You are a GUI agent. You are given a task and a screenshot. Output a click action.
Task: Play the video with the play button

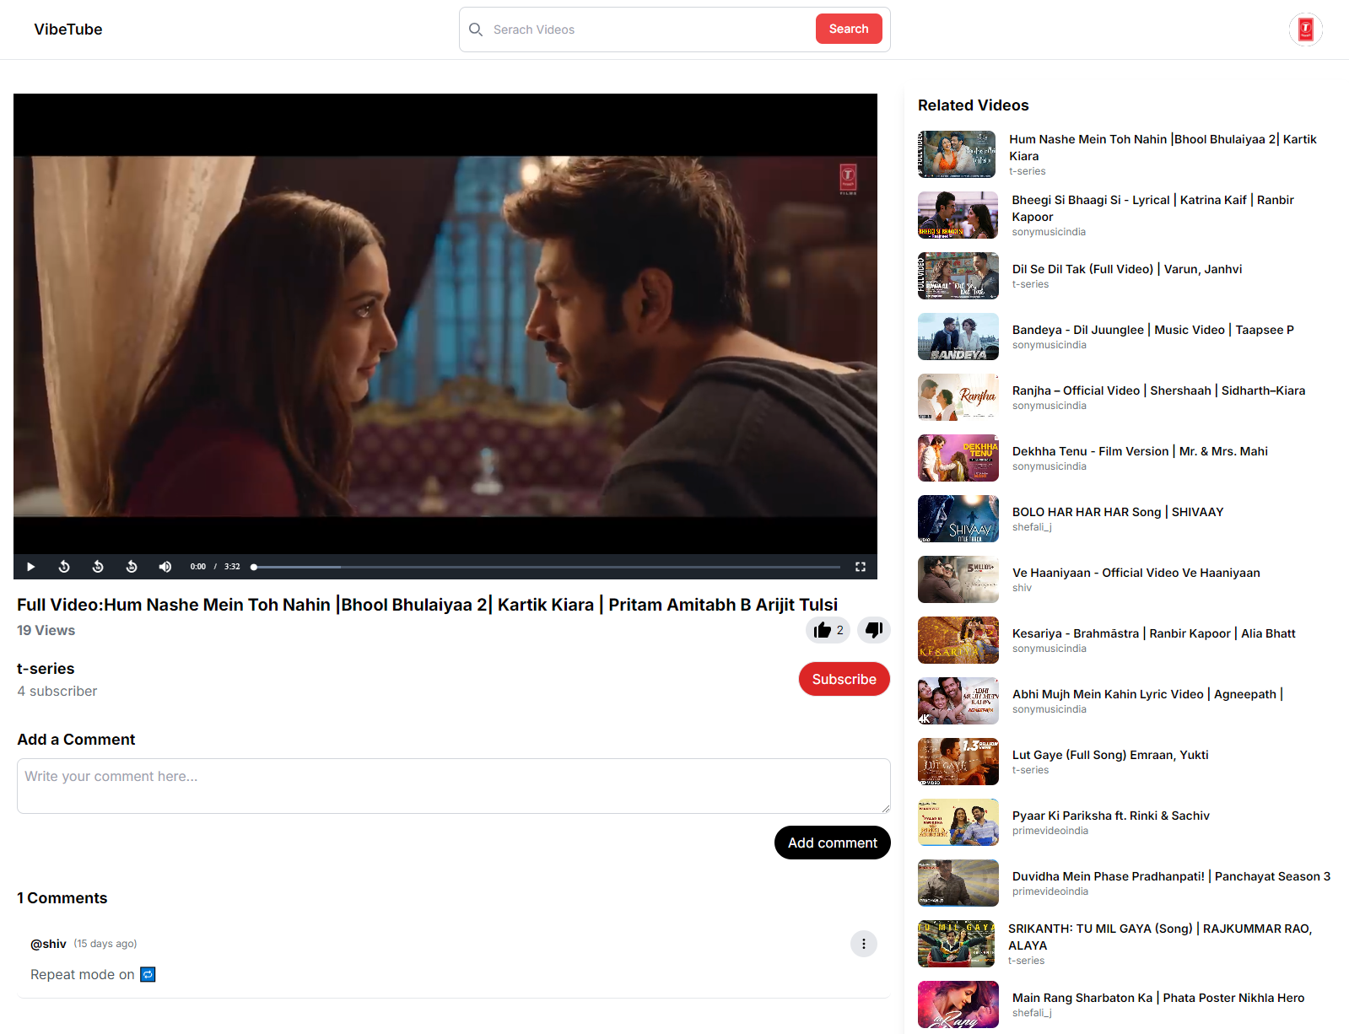(30, 567)
